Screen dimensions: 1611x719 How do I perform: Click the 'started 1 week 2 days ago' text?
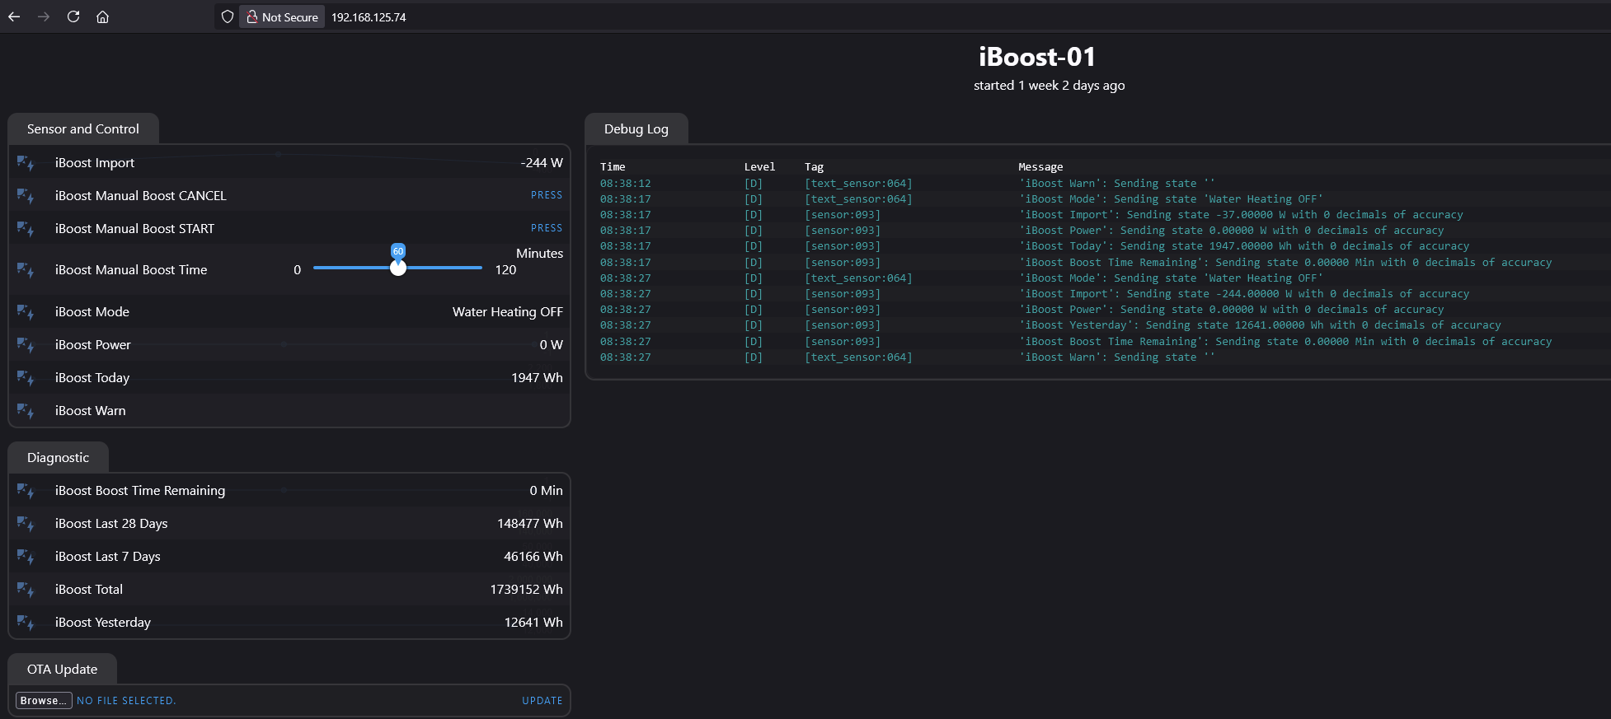point(1049,86)
